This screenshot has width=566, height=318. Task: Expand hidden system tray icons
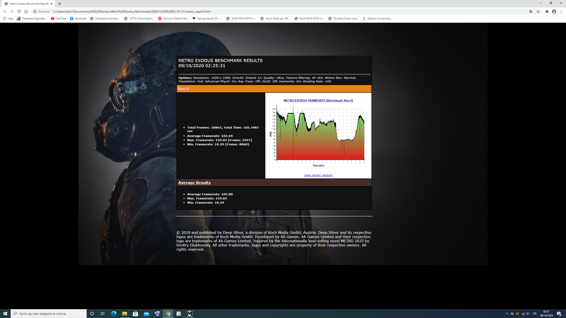pos(507,314)
